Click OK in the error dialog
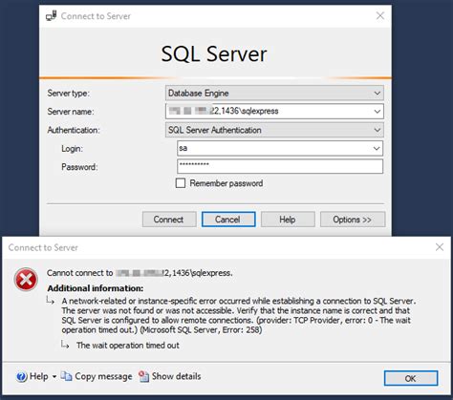The image size is (453, 400). click(411, 378)
